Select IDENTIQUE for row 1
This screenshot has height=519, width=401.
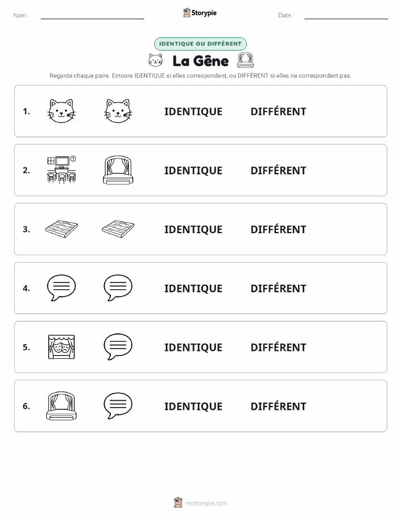pos(193,111)
